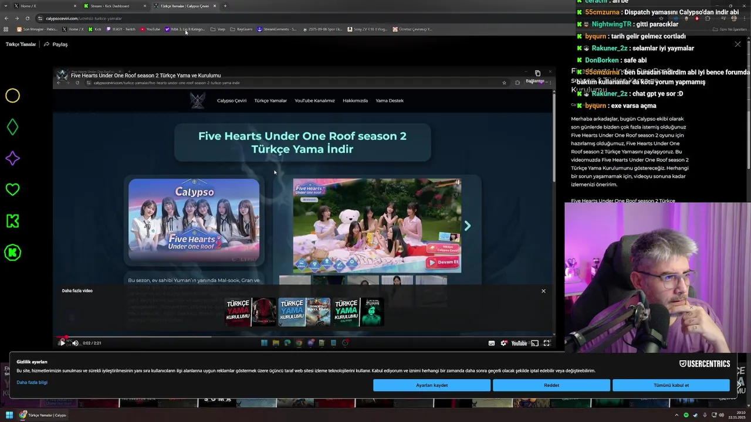This screenshot has width=751, height=422.
Task: Open the Immortals Fenyx Rising suggested video
Action: tap(305, 312)
